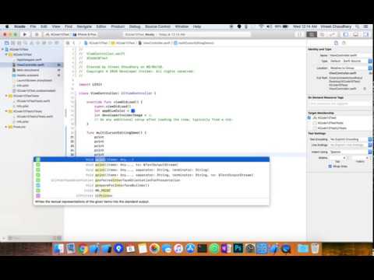Viewport: 374px width, 280px height.
Task: Open the Debug menu
Action: click(135, 26)
